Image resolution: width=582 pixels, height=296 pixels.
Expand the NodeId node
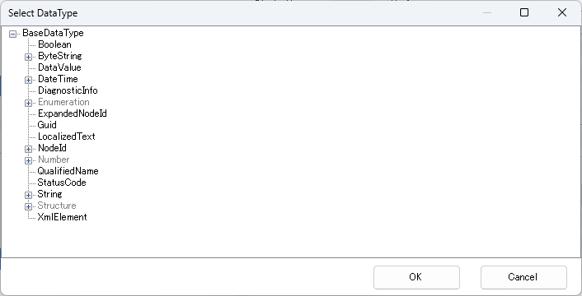click(28, 149)
